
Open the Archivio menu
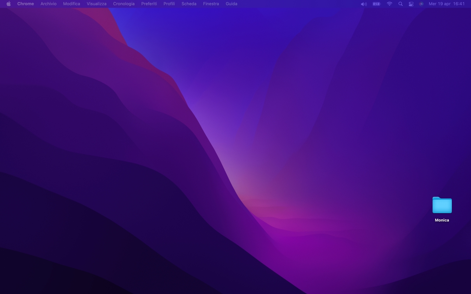49,4
